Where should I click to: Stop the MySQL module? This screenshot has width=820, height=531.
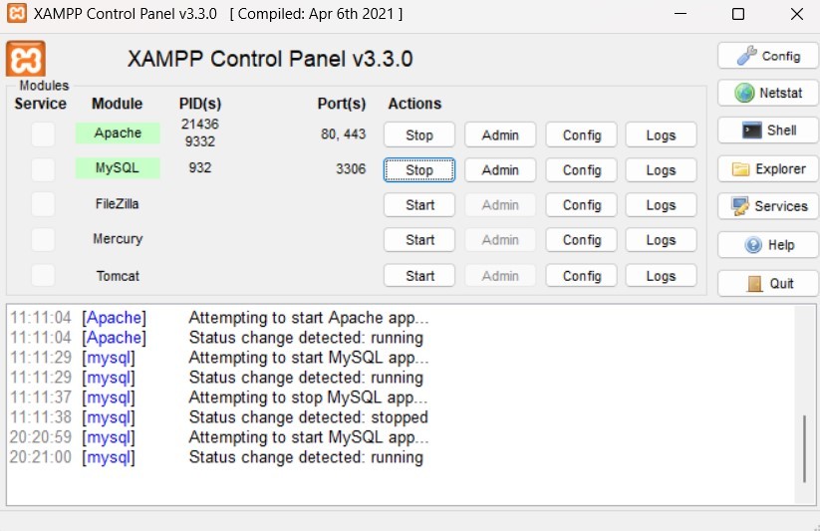click(x=419, y=170)
